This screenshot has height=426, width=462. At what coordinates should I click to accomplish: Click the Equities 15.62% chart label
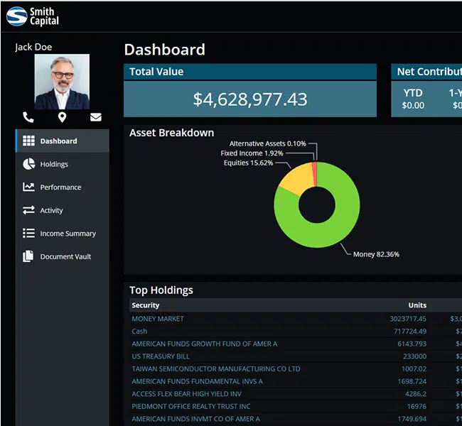[248, 163]
